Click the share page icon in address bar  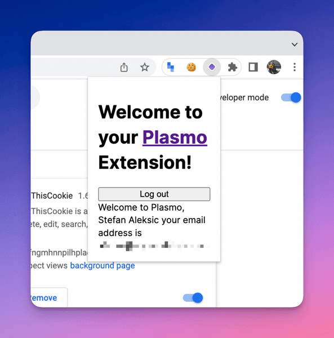(124, 67)
